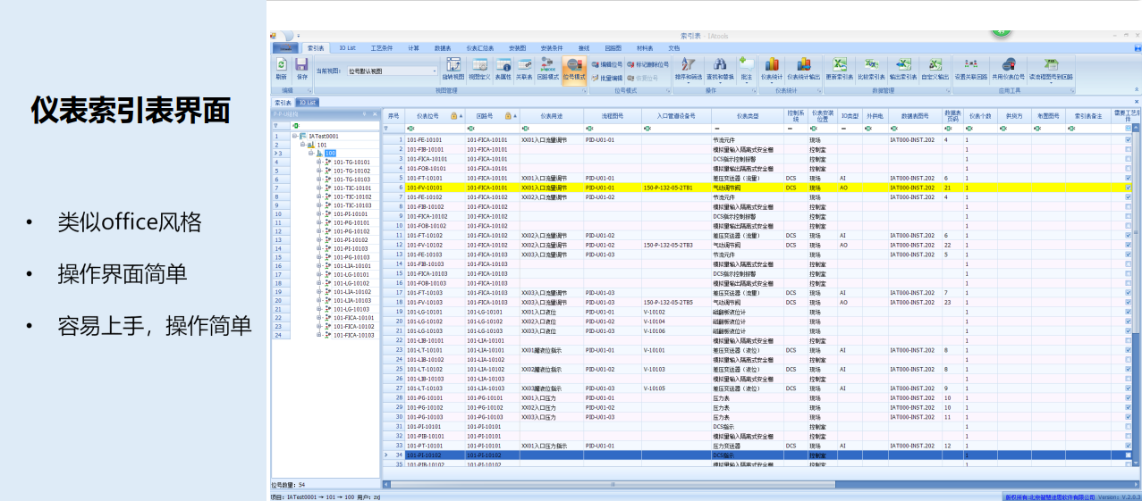Screen dimensions: 1142x501
Task: Toggle checkbox in row 101-LT-10101
Action: [x=1128, y=350]
